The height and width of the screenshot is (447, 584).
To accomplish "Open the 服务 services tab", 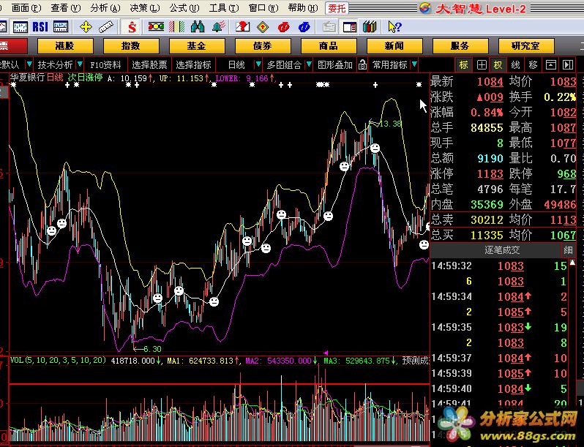I will point(460,46).
